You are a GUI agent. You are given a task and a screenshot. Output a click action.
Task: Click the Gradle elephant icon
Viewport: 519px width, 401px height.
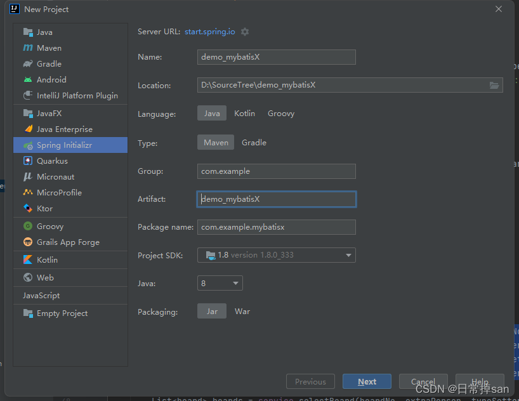[28, 63]
